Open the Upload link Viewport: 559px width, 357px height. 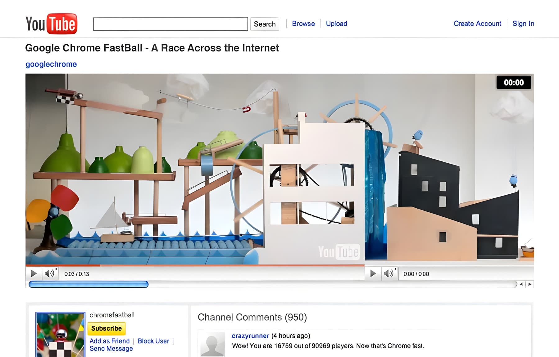(x=336, y=24)
